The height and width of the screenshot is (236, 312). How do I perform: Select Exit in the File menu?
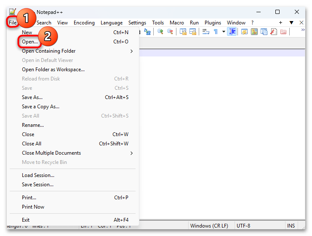point(73,220)
